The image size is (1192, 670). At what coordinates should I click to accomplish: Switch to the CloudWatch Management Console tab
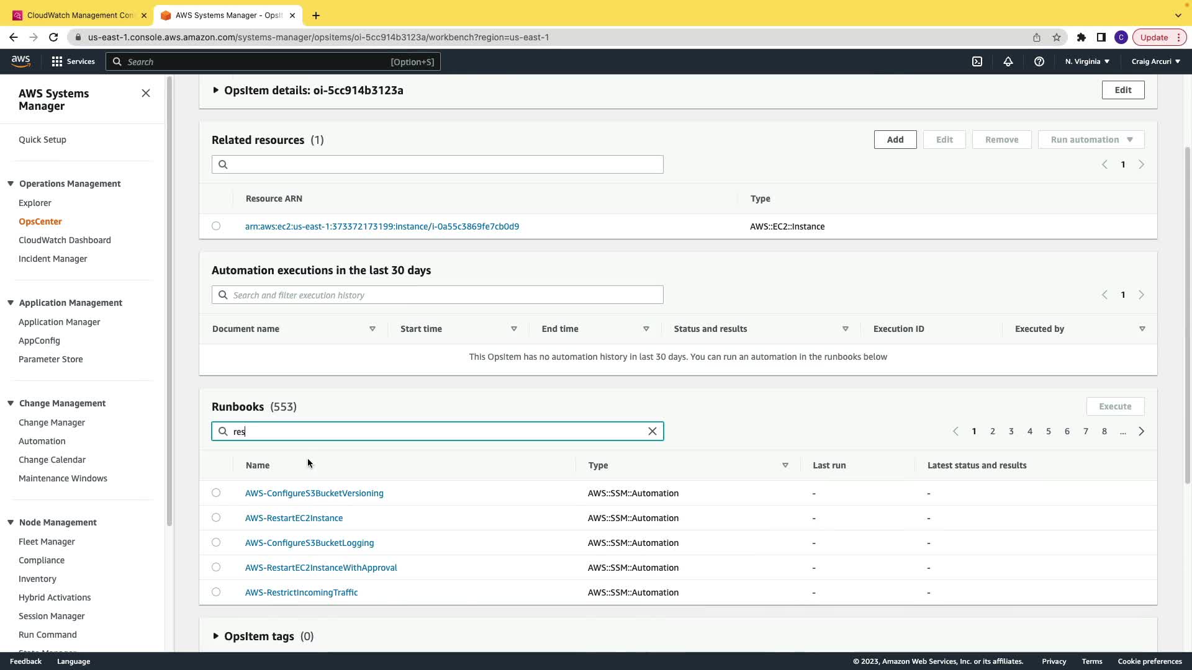pyautogui.click(x=79, y=15)
